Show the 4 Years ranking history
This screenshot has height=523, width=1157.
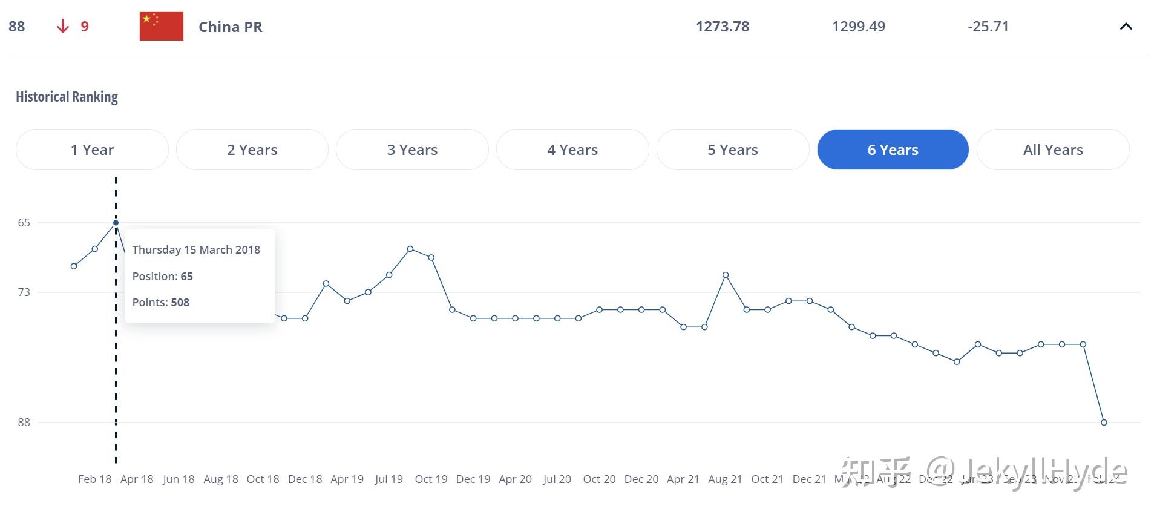(x=572, y=150)
